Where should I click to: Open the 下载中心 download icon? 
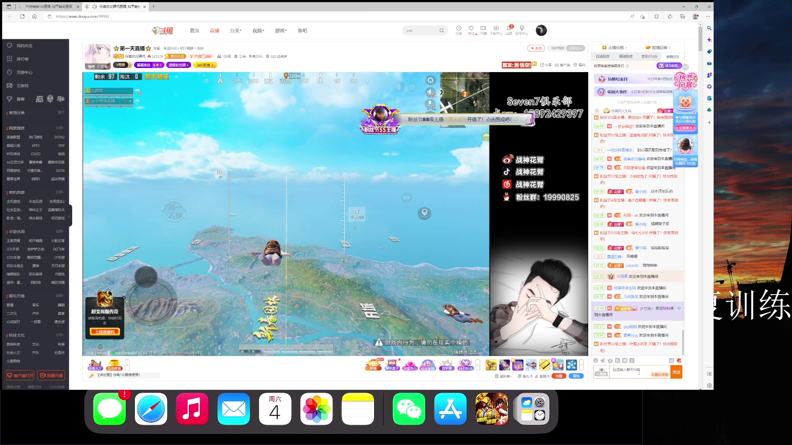[x=496, y=28]
